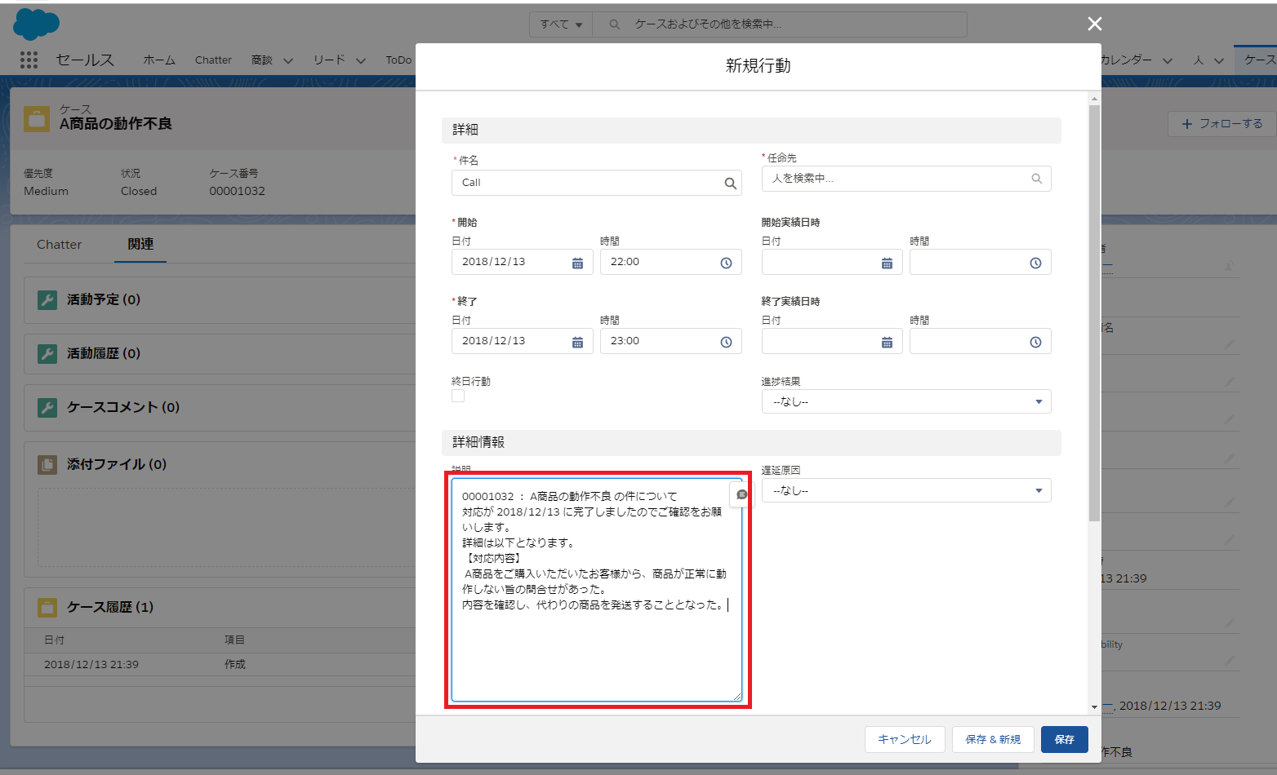
Task: Open the 活動予定 (0) related list
Action: [x=104, y=299]
